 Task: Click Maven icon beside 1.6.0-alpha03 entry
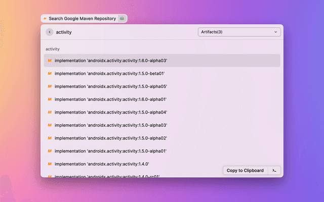coord(50,61)
